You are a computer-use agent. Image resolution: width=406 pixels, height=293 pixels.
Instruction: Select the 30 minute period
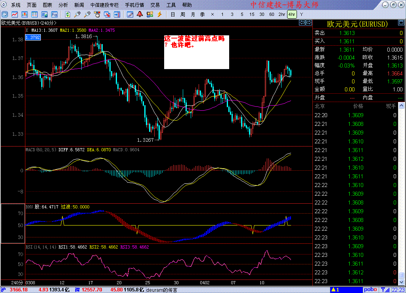[x=262, y=15]
